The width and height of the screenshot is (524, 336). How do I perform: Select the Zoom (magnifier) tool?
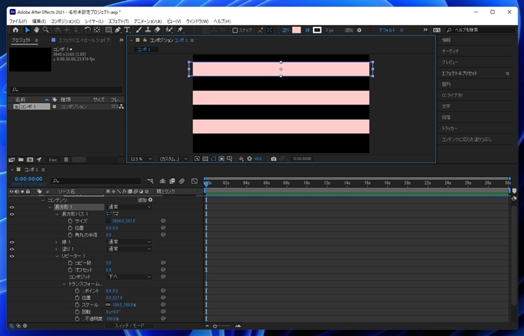pos(46,30)
